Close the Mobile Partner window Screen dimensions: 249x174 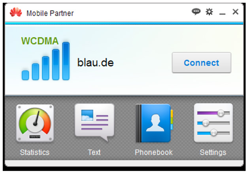235,12
